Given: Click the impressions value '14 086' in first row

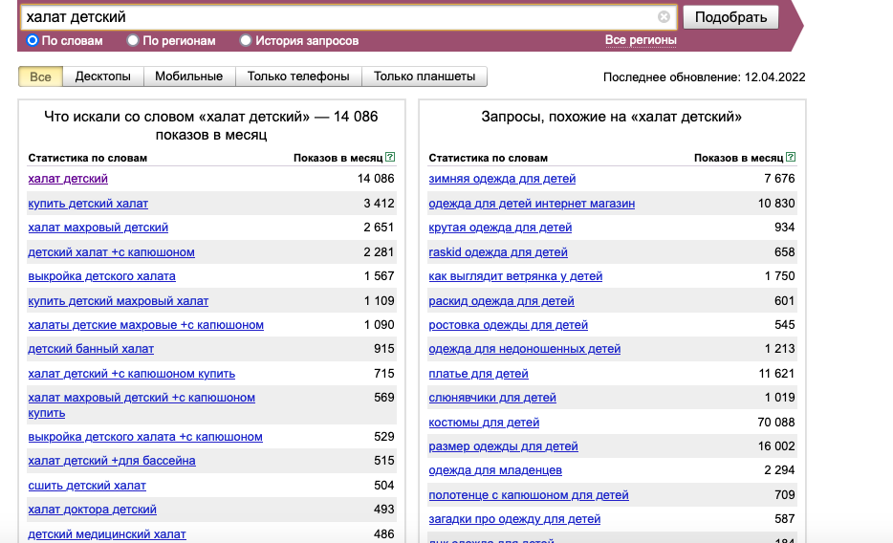Looking at the screenshot, I should tap(376, 179).
